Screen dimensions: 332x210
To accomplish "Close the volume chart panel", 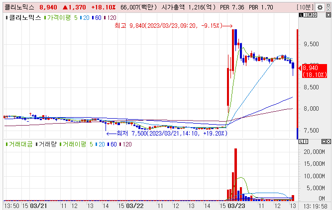I will click(328, 141).
